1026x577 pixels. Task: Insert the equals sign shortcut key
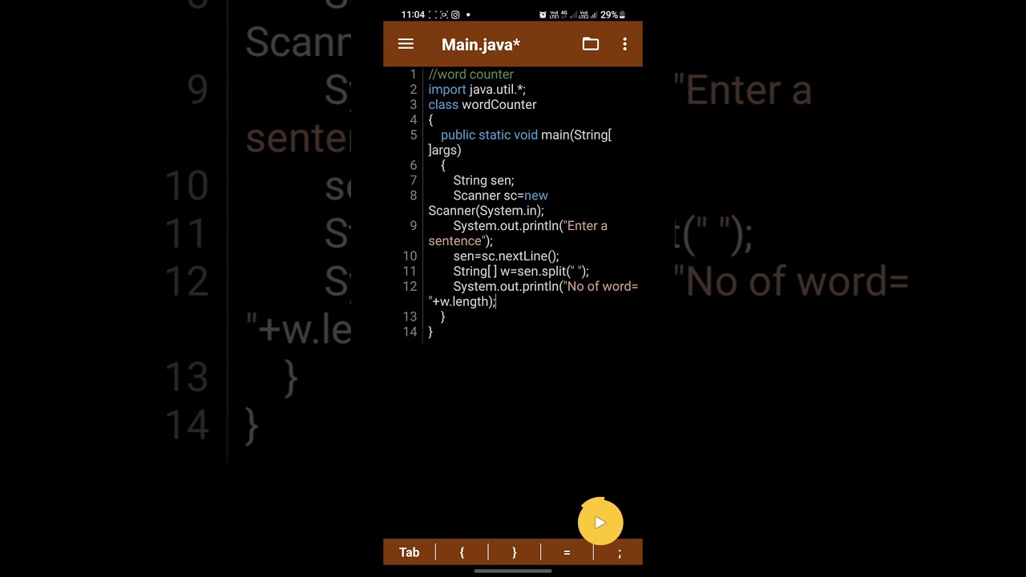[567, 552]
